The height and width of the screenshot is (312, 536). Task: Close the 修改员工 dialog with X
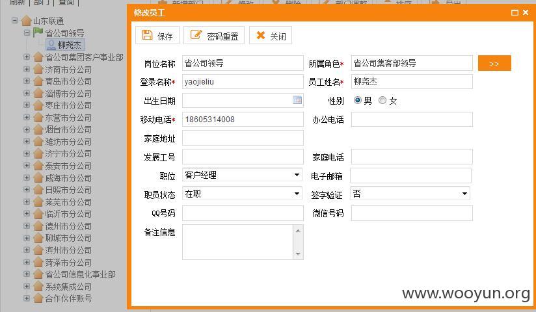[526, 12]
